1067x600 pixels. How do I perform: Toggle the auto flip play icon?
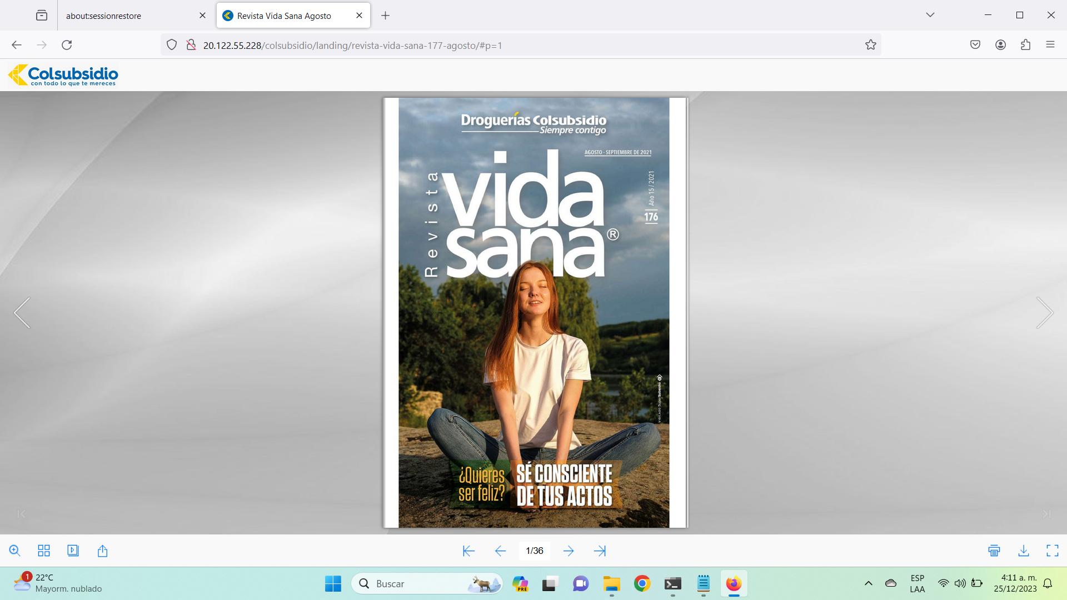coord(73,551)
